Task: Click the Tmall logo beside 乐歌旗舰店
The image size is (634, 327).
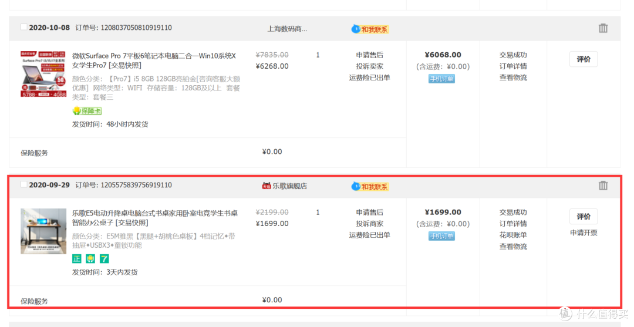Action: tap(266, 186)
